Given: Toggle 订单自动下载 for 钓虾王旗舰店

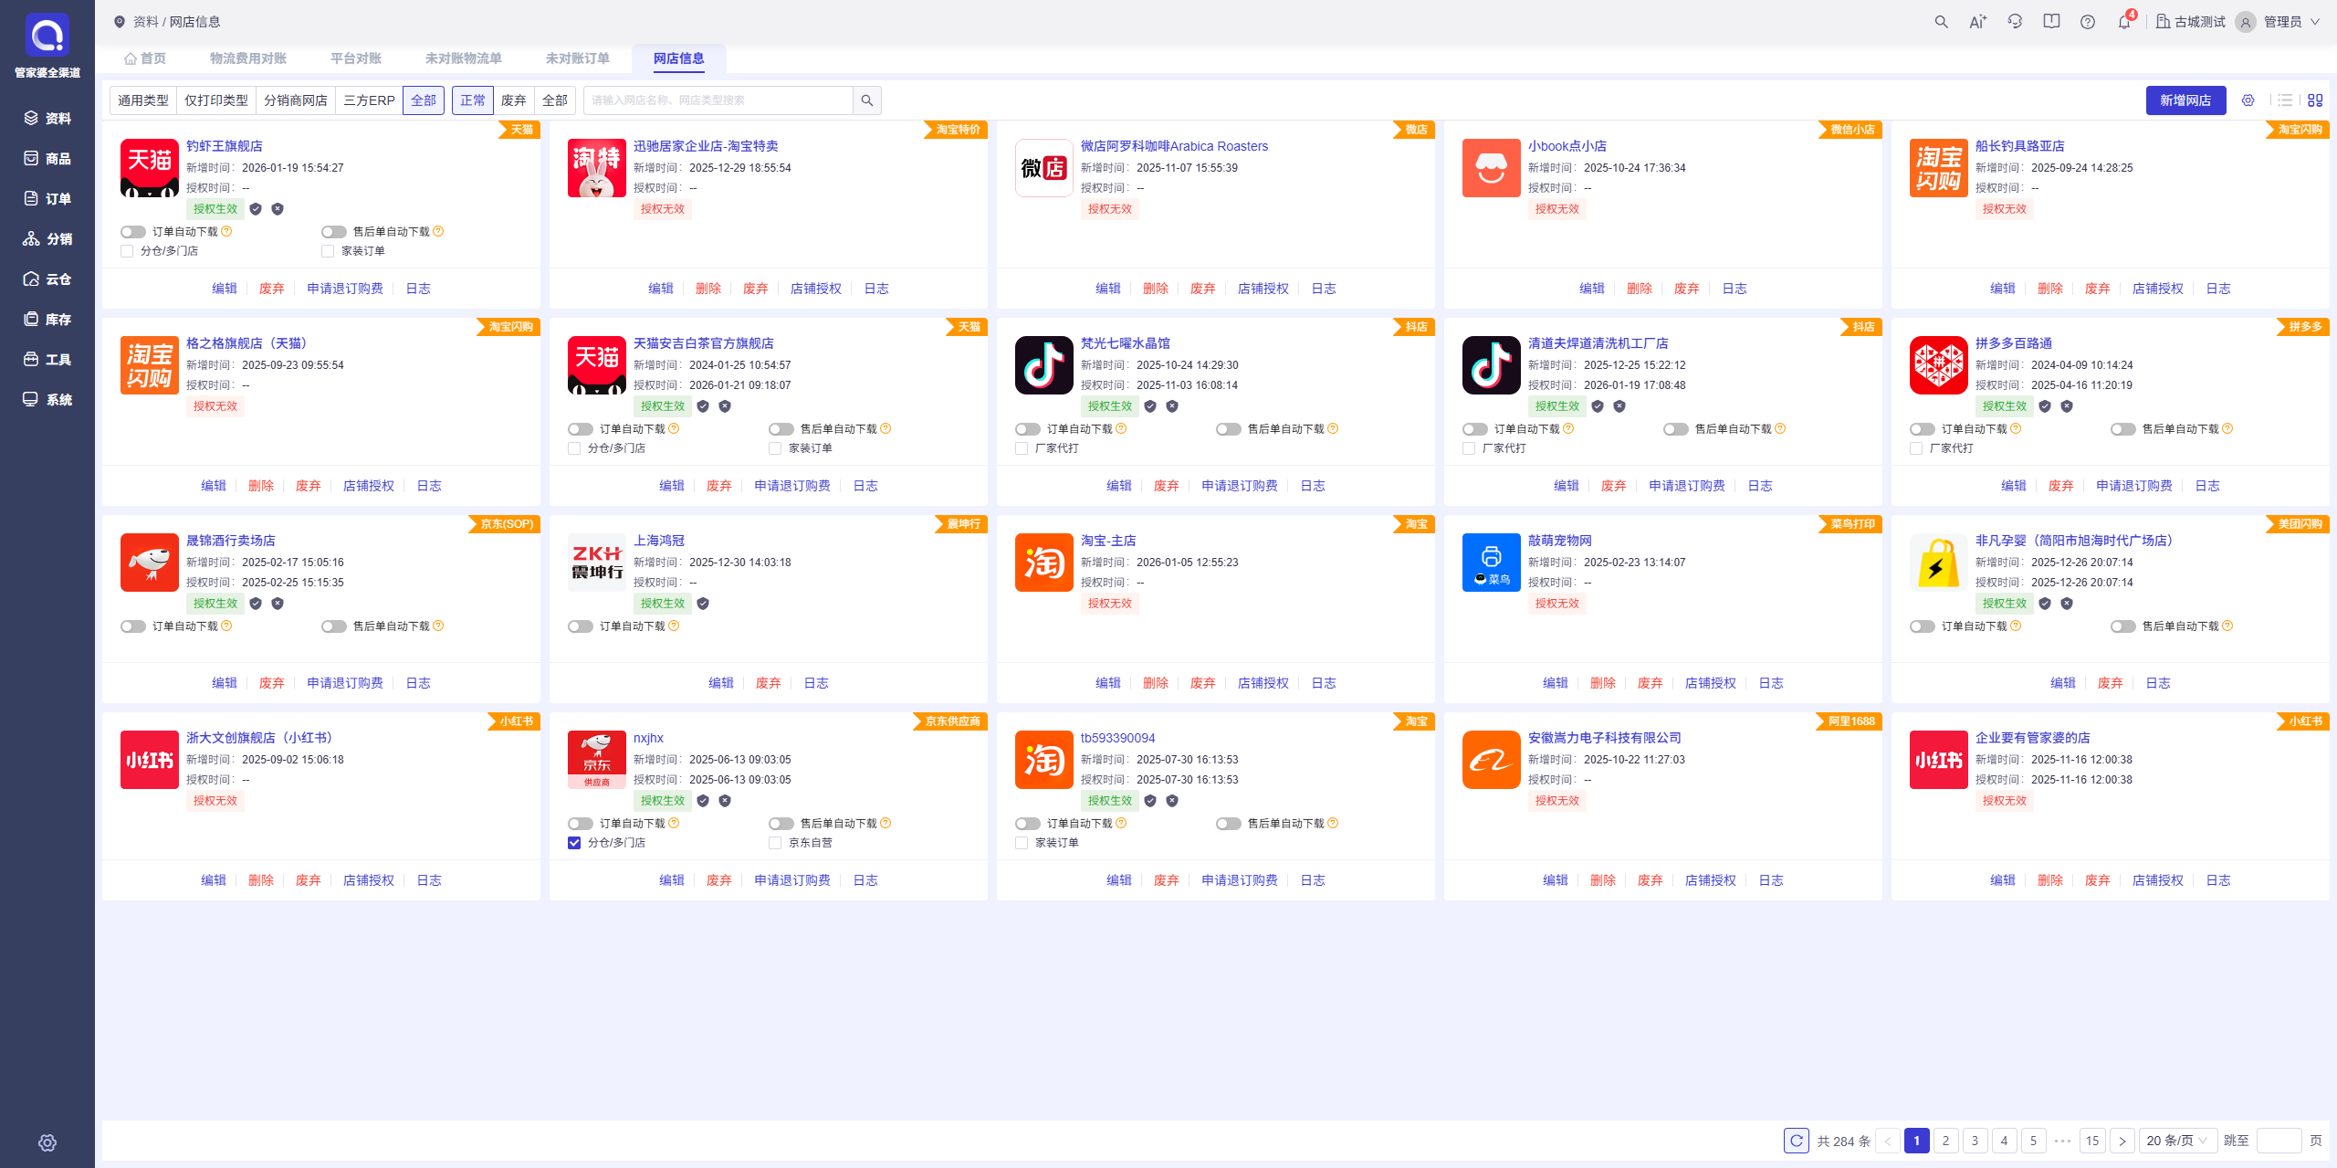Looking at the screenshot, I should (133, 232).
